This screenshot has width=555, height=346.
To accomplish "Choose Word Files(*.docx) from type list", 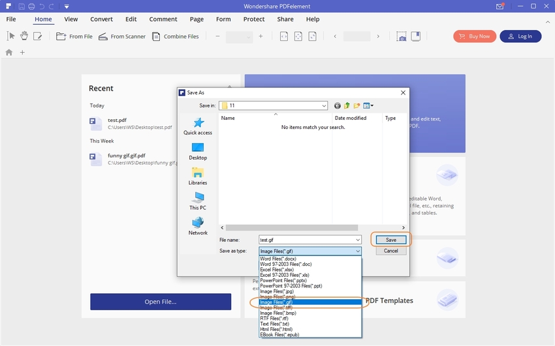I will tap(310, 259).
